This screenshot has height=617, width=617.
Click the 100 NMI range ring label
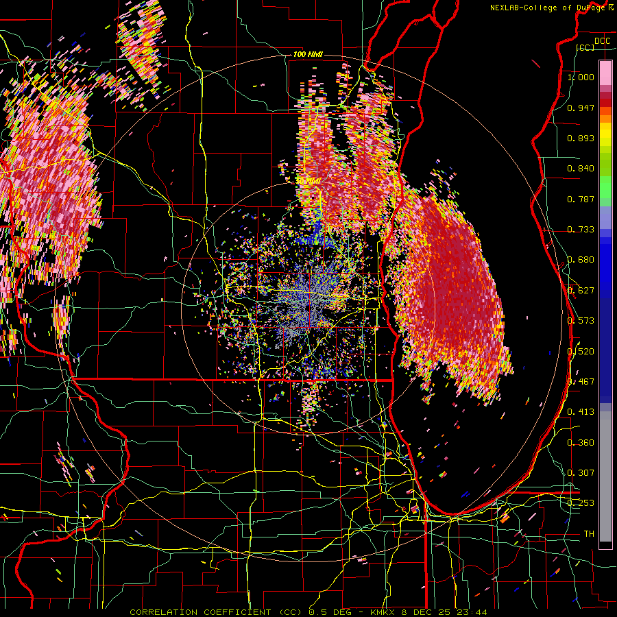pos(308,54)
